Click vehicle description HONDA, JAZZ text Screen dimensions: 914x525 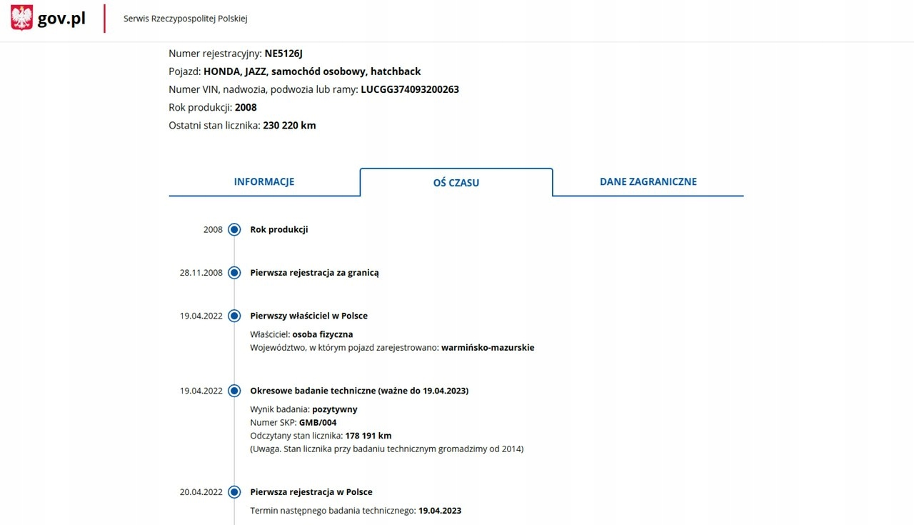pyautogui.click(x=312, y=71)
